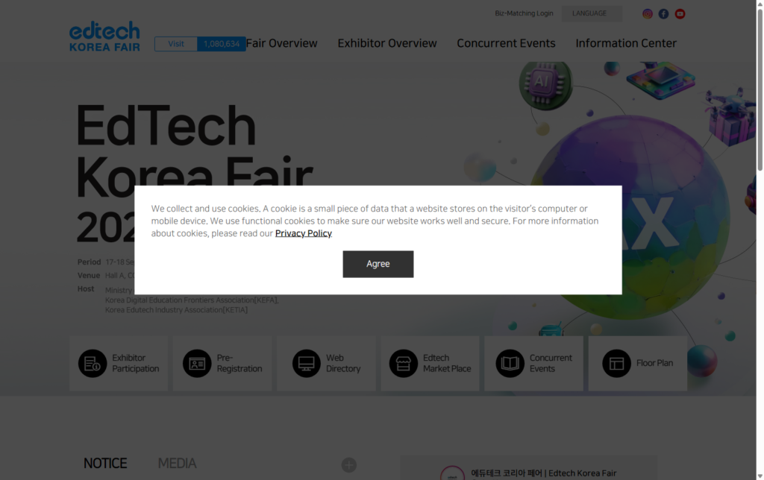Open the Facebook social icon
764x480 pixels.
coord(663,13)
